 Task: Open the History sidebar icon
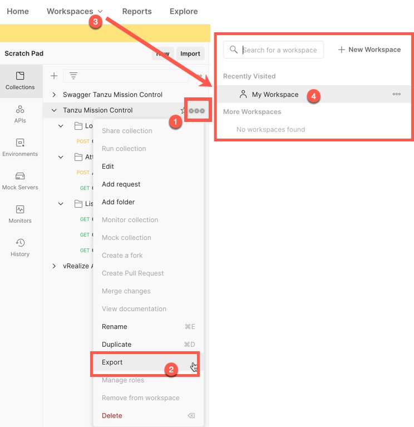[x=20, y=247]
